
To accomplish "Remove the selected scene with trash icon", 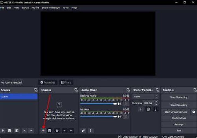I will point(9,131).
